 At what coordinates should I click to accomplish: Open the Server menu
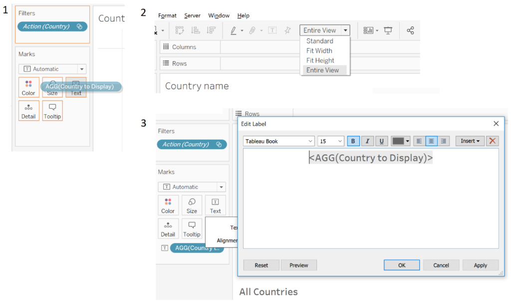pos(192,15)
